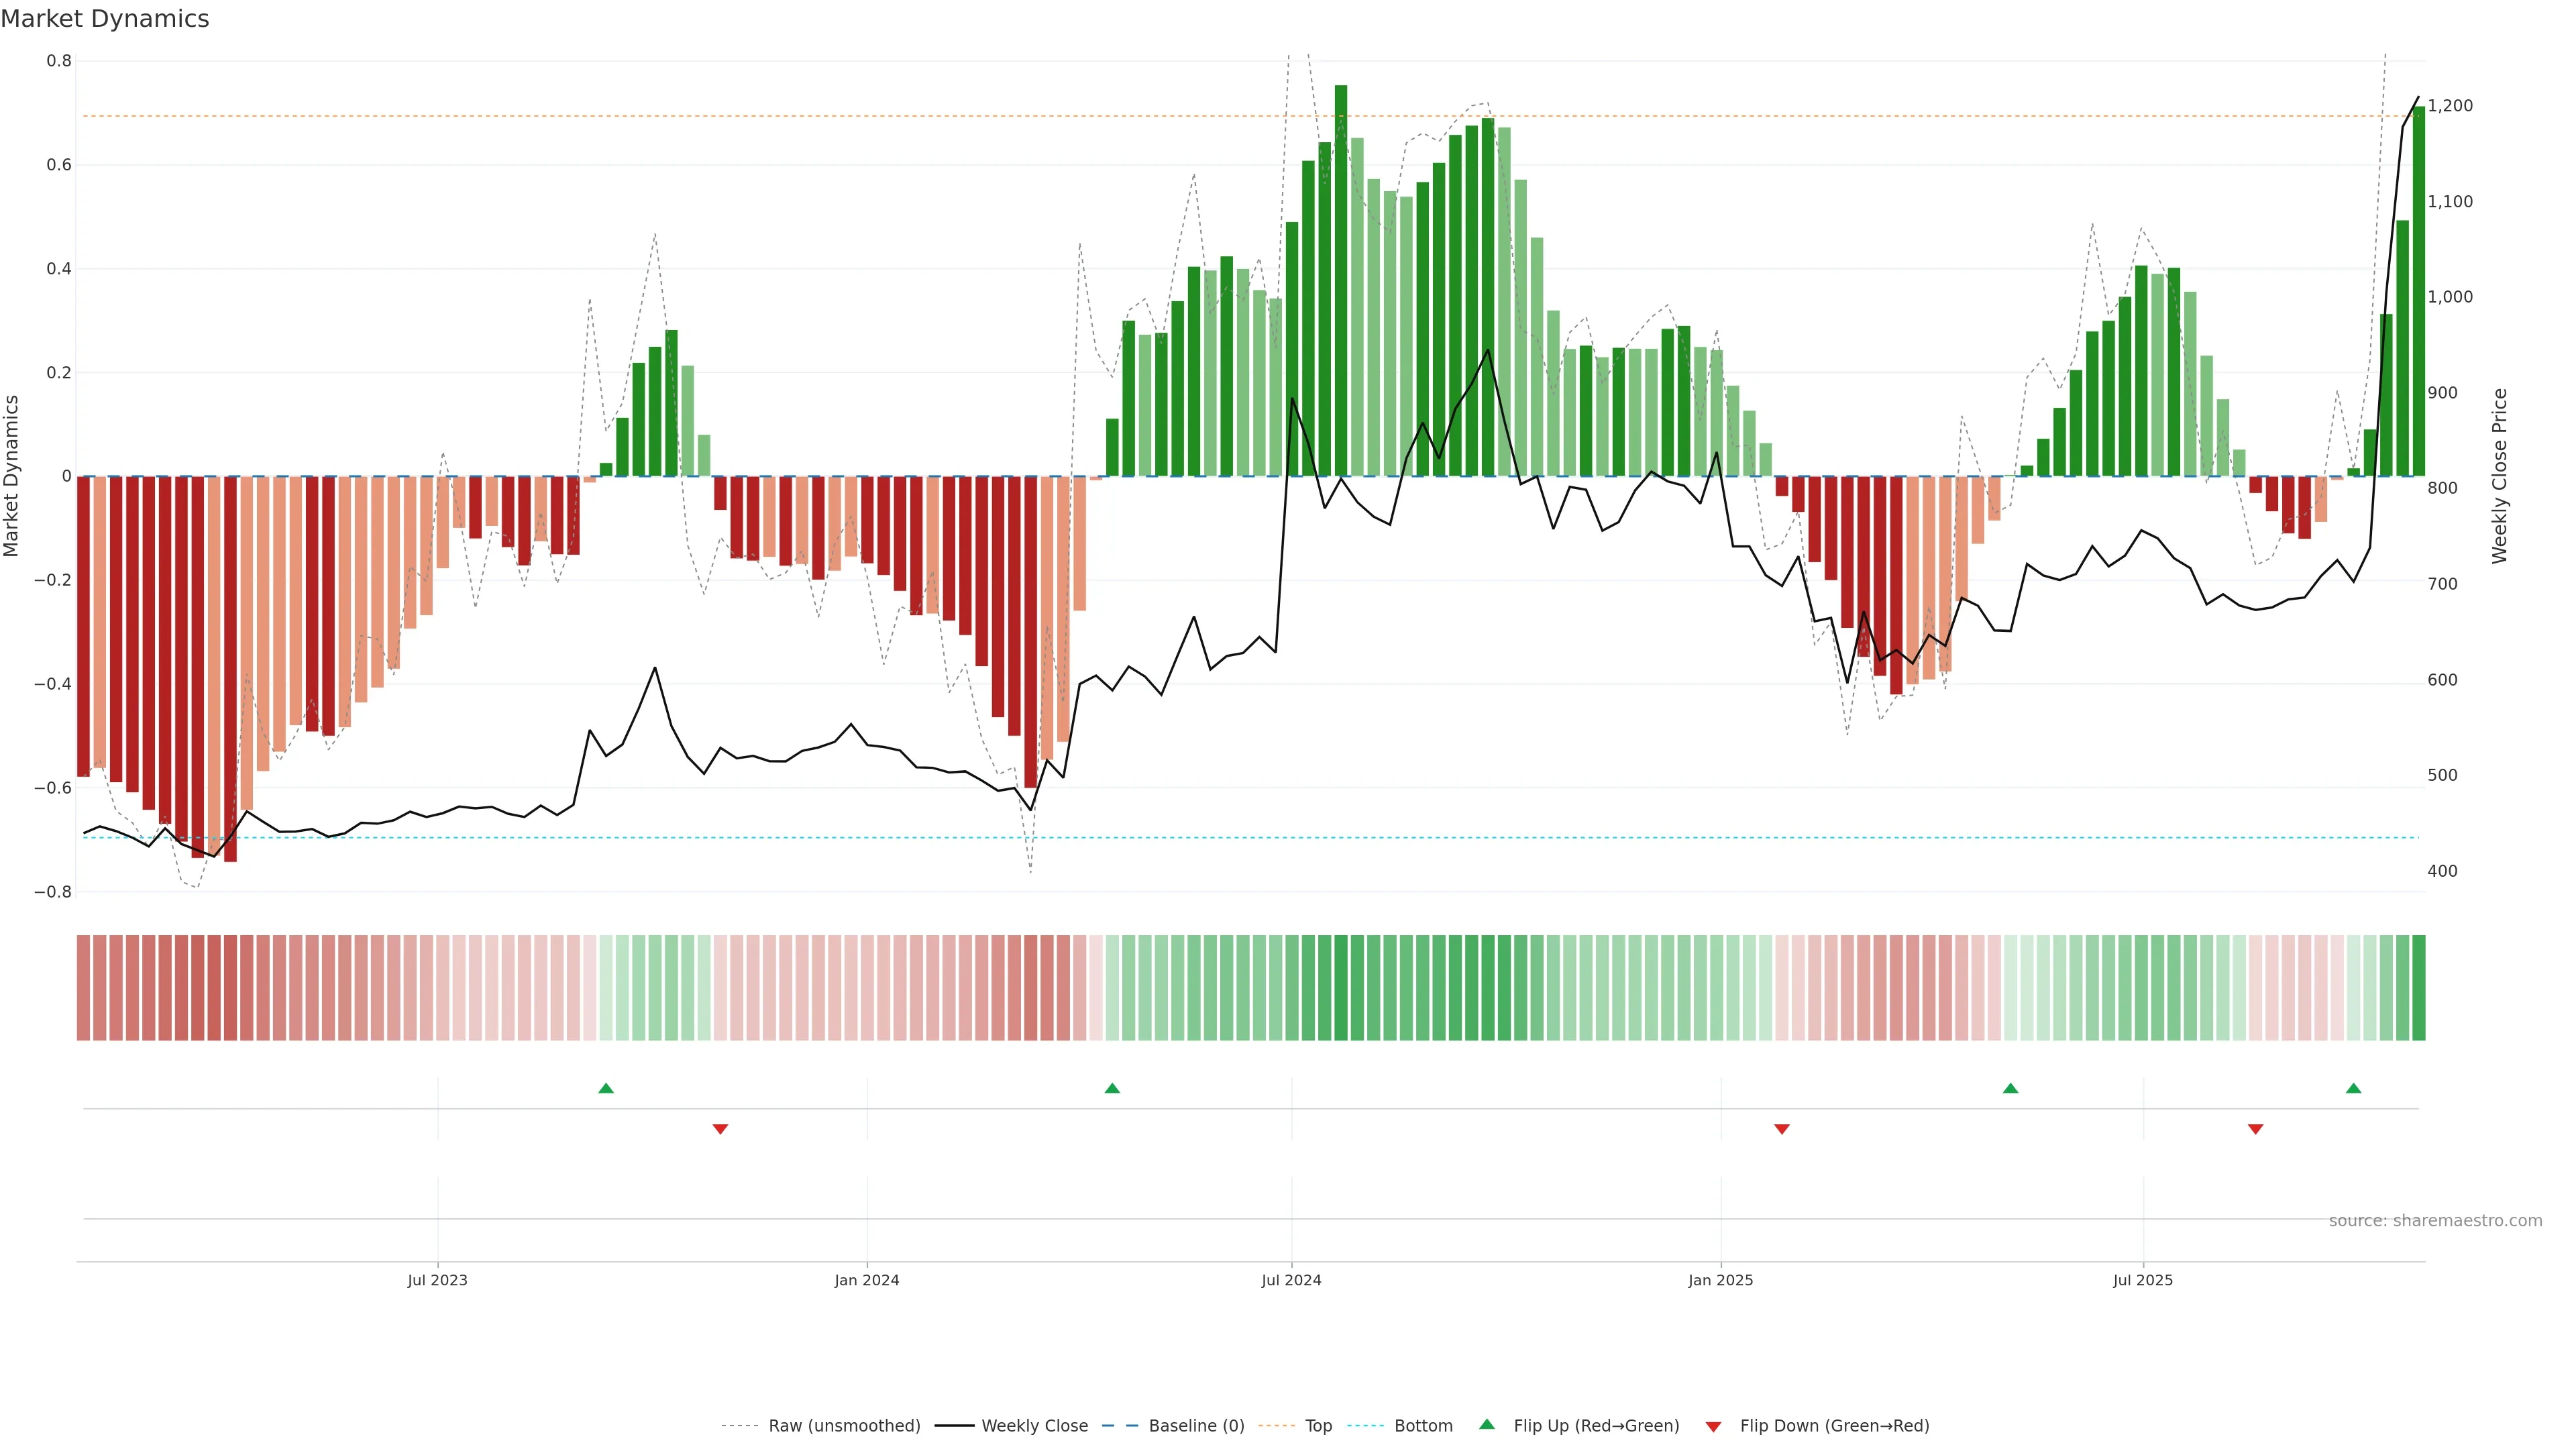Click the Flip Down marker before Jan 2024
Viewport: 2576px width, 1449px height.
pos(720,1129)
